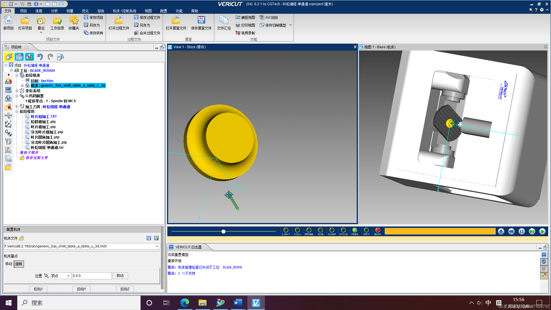The image size is (551, 310).
Task: Start 视频录制 video recording
Action: 238,33
